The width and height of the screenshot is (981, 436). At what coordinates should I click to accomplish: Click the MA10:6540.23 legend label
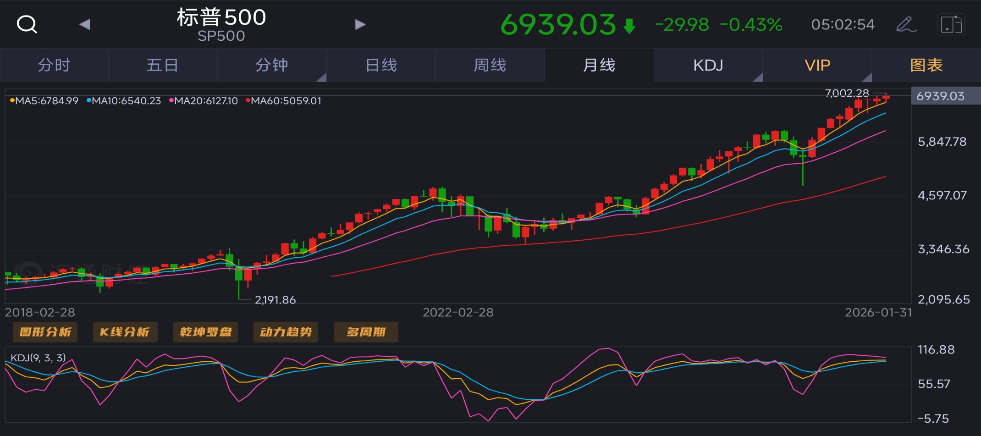pos(124,101)
